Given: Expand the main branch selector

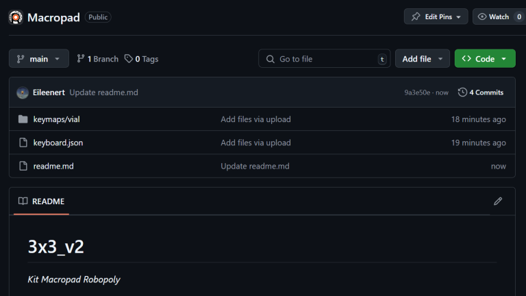Looking at the screenshot, I should [x=39, y=59].
